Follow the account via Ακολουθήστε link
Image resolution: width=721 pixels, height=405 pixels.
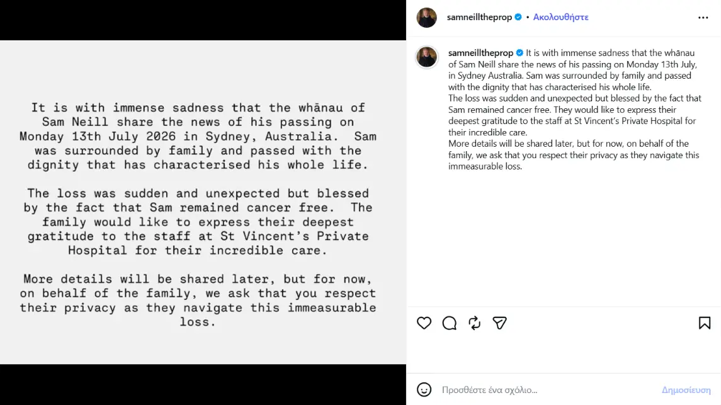[x=560, y=17]
